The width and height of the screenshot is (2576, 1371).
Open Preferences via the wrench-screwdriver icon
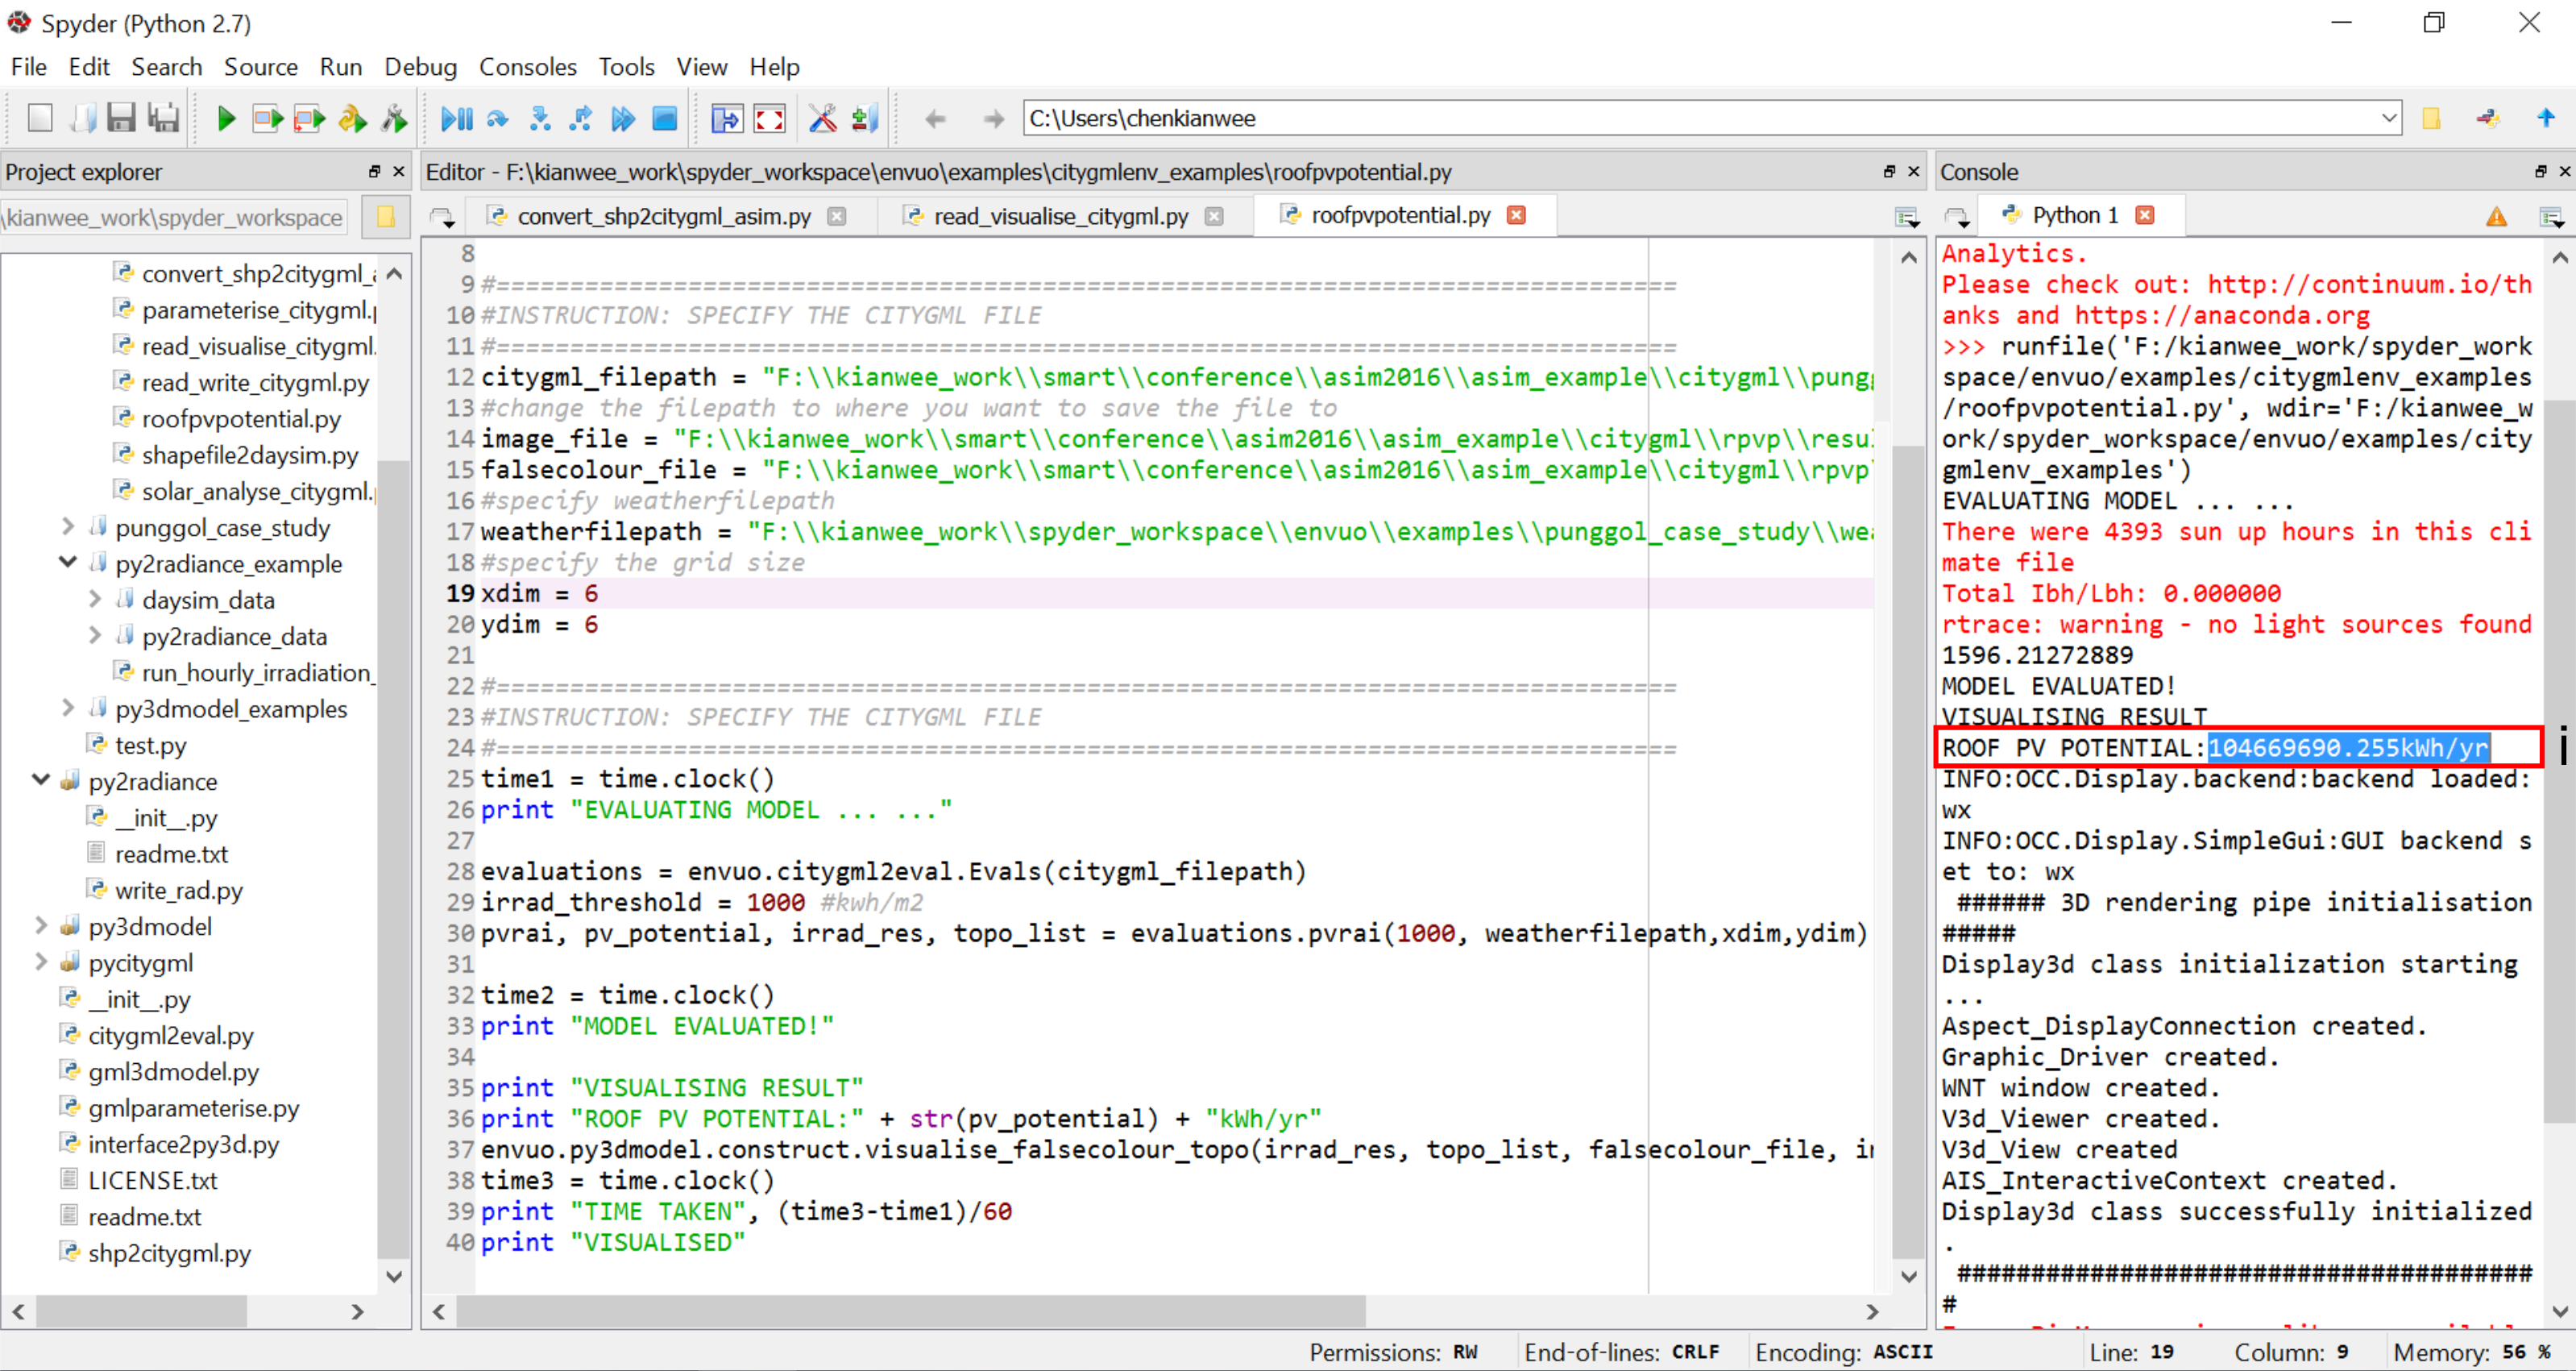point(822,119)
